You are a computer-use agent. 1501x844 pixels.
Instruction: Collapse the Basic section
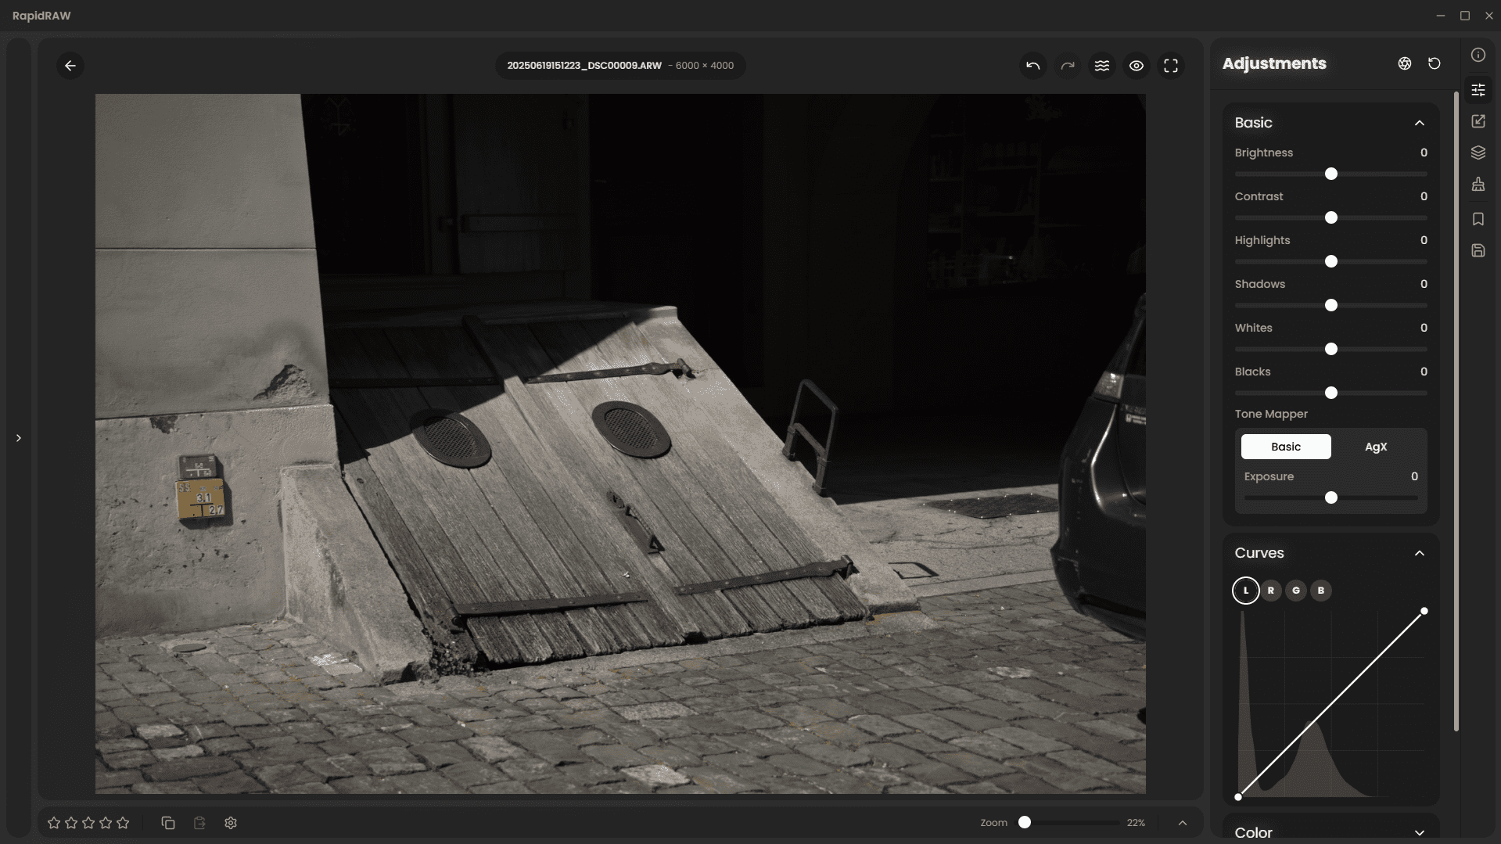(x=1420, y=123)
